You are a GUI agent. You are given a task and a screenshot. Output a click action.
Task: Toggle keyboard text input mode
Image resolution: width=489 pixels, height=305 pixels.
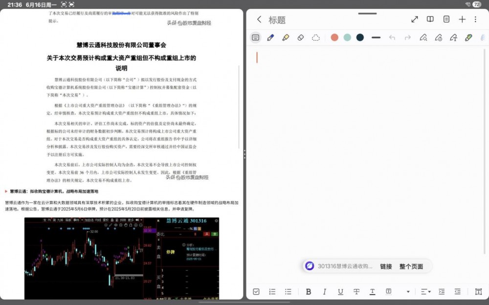pyautogui.click(x=255, y=38)
